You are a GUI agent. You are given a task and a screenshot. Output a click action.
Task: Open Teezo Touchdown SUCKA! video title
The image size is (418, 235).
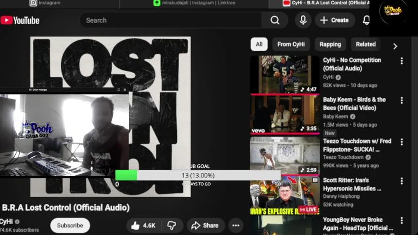(357, 145)
